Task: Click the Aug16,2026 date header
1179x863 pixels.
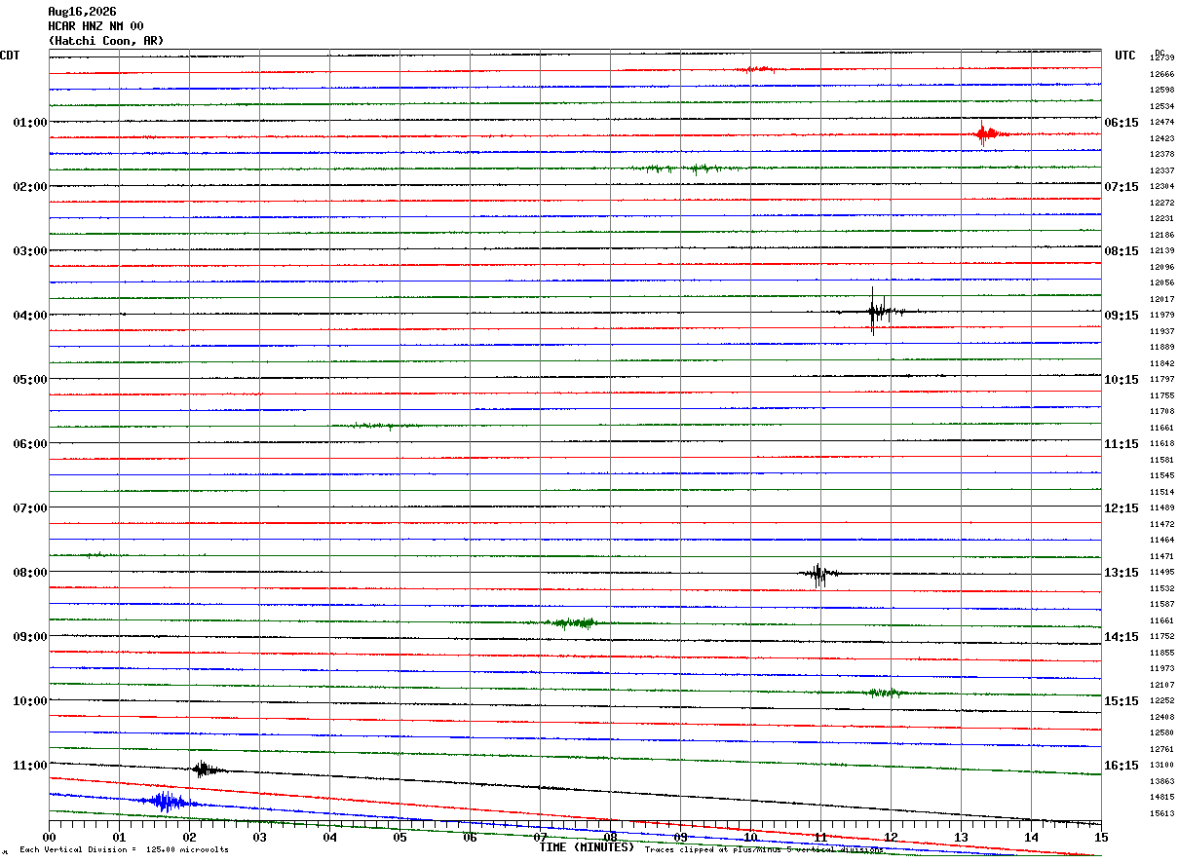Action: (x=82, y=12)
